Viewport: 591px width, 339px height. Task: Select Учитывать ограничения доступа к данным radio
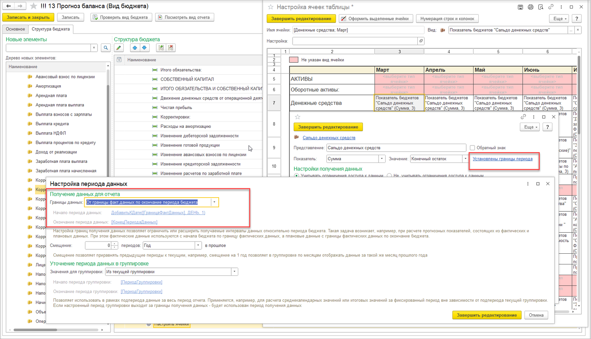click(296, 176)
